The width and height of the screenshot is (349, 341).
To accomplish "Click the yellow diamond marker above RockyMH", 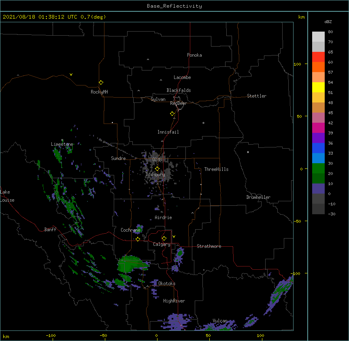I will click(101, 83).
